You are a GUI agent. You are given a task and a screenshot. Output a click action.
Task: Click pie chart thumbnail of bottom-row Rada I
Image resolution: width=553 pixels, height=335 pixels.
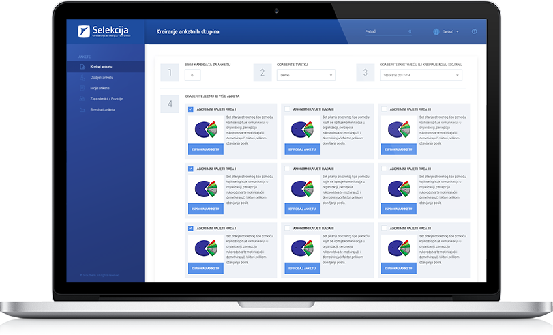click(x=205, y=248)
